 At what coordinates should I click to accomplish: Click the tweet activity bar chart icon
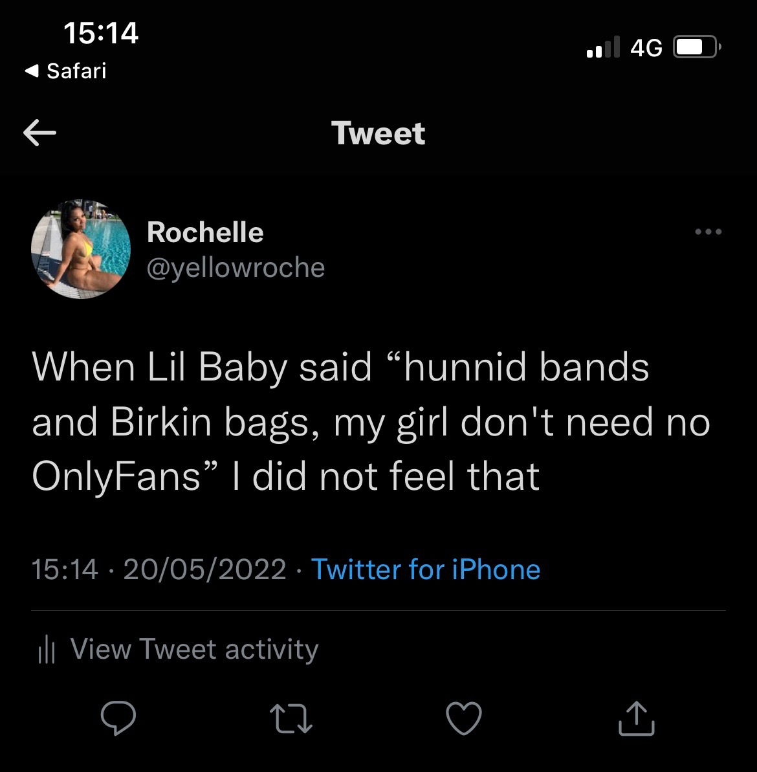46,650
